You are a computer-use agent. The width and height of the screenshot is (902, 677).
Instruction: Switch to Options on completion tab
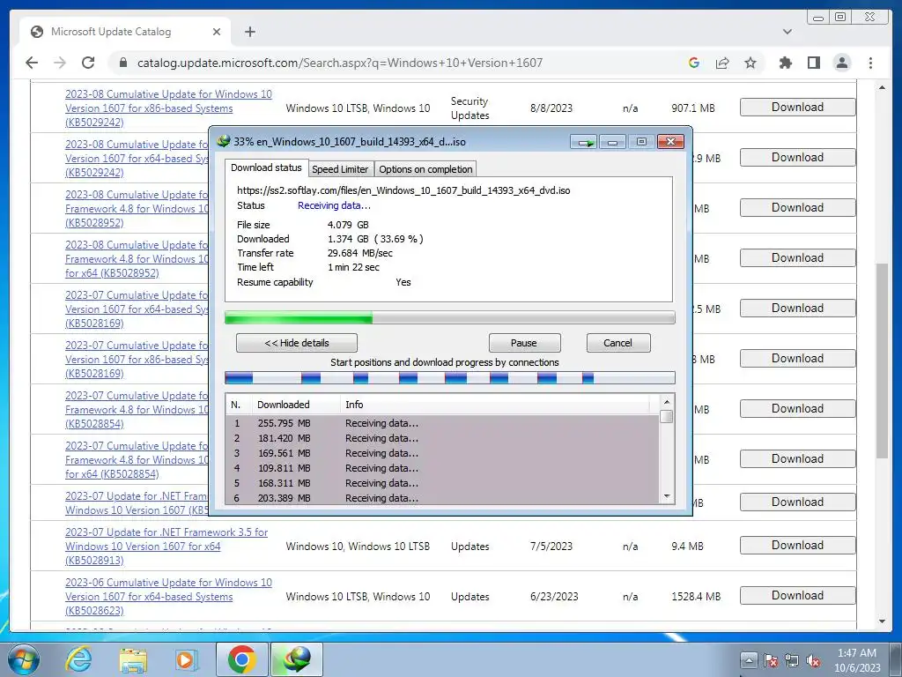click(425, 169)
